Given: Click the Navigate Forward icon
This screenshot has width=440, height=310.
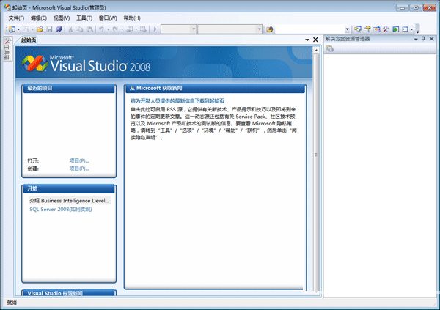Looking at the screenshot, I should 143,29.
